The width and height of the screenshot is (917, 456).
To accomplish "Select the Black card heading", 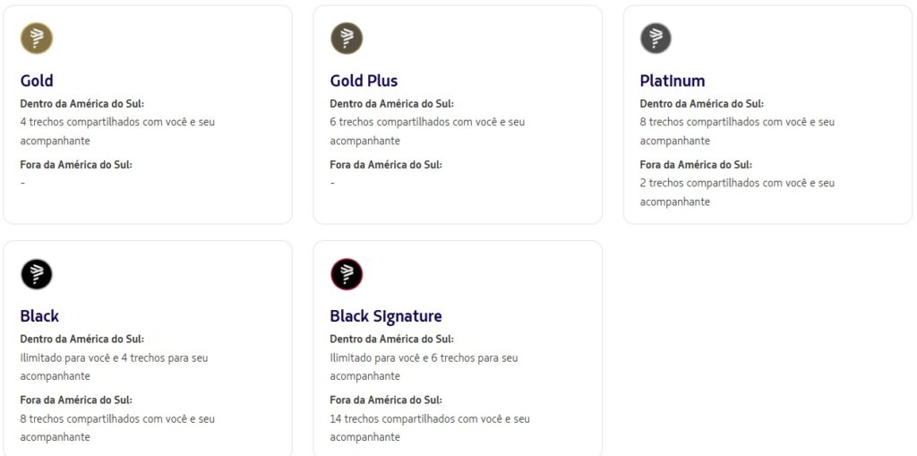I will tap(39, 316).
